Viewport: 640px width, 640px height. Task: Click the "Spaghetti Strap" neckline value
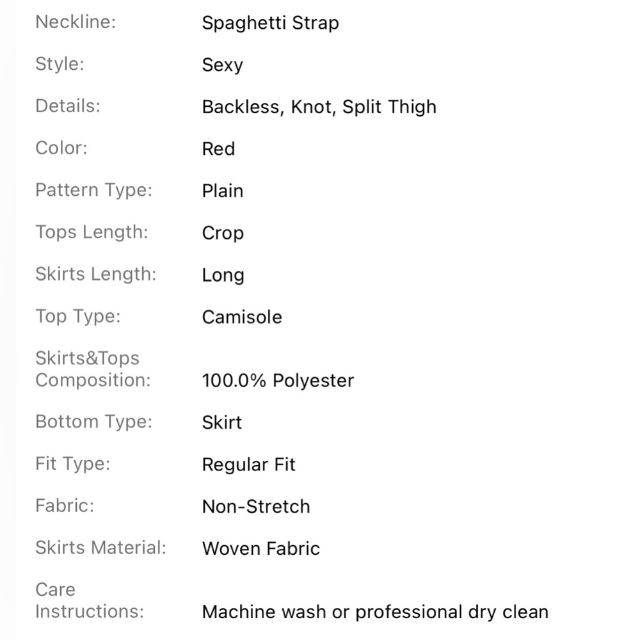[270, 23]
